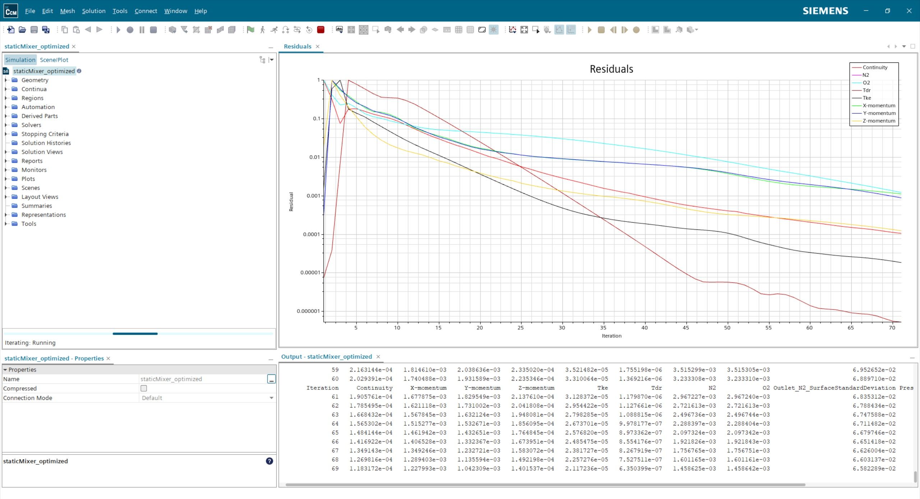Collapse the Properties section triangle
This screenshot has width=920, height=499.
point(5,369)
